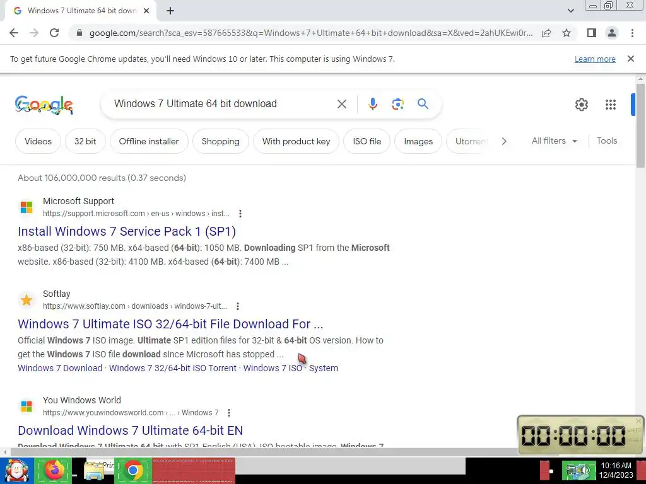Open Windows 7 32/64-bit ISO Torrent sitelink
The height and width of the screenshot is (484, 646).
click(x=173, y=368)
